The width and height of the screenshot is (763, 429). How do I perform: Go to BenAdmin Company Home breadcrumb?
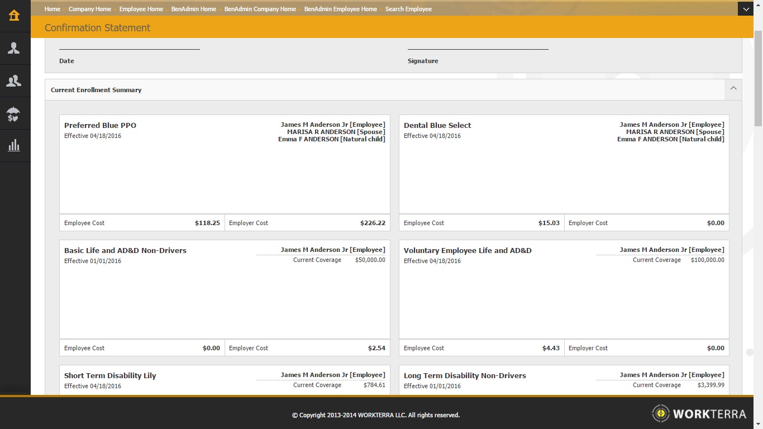260,9
